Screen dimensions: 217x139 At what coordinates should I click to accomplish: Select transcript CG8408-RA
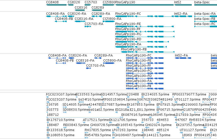56,16
